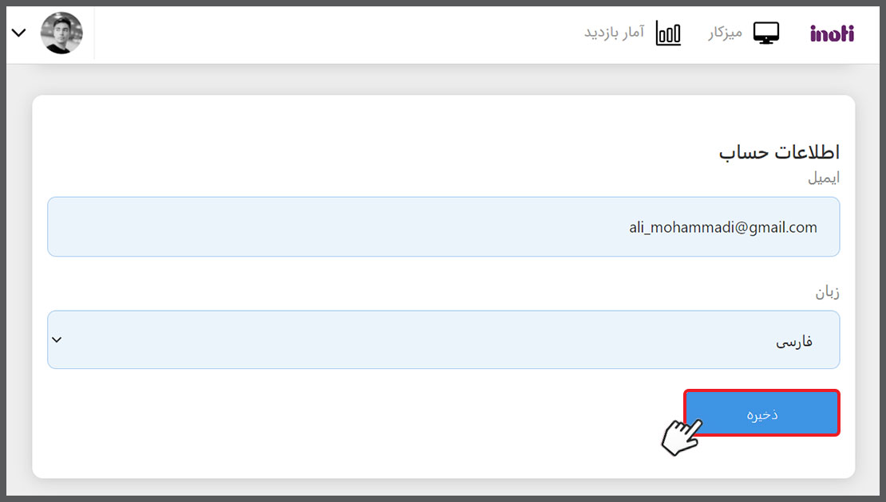Click the desktop monitor icon for میزکار
The height and width of the screenshot is (502, 886).
point(766,33)
